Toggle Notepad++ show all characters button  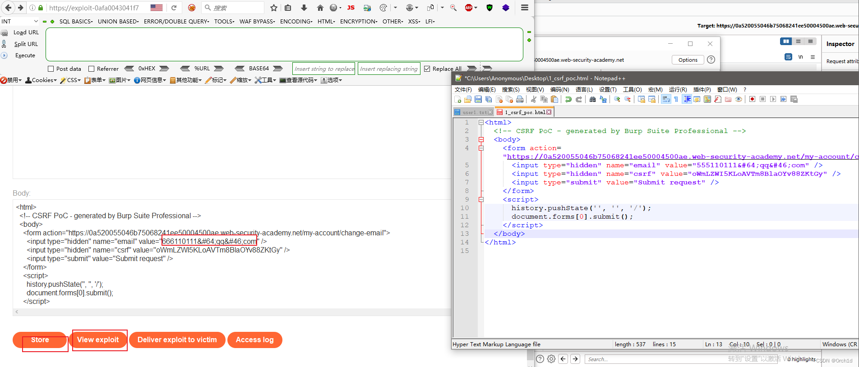676,99
